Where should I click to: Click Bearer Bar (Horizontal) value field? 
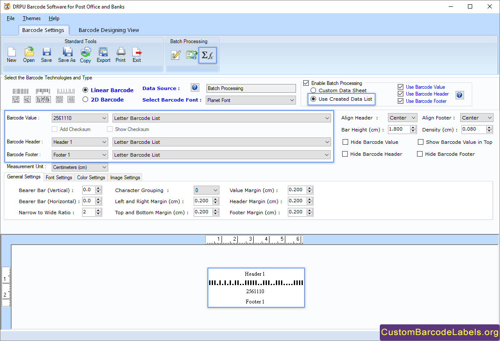click(x=89, y=201)
